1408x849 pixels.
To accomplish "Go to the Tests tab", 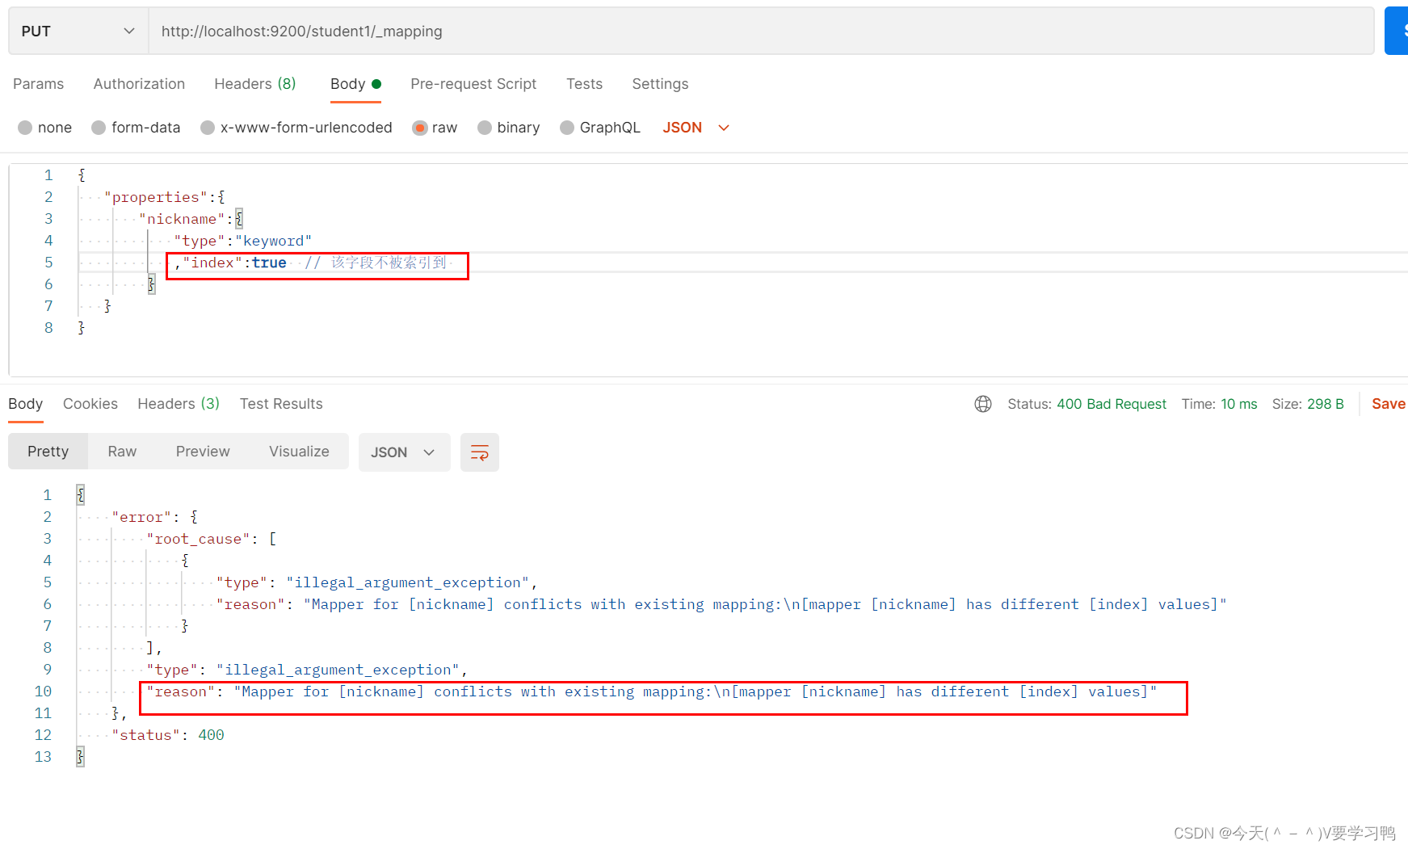I will click(584, 84).
